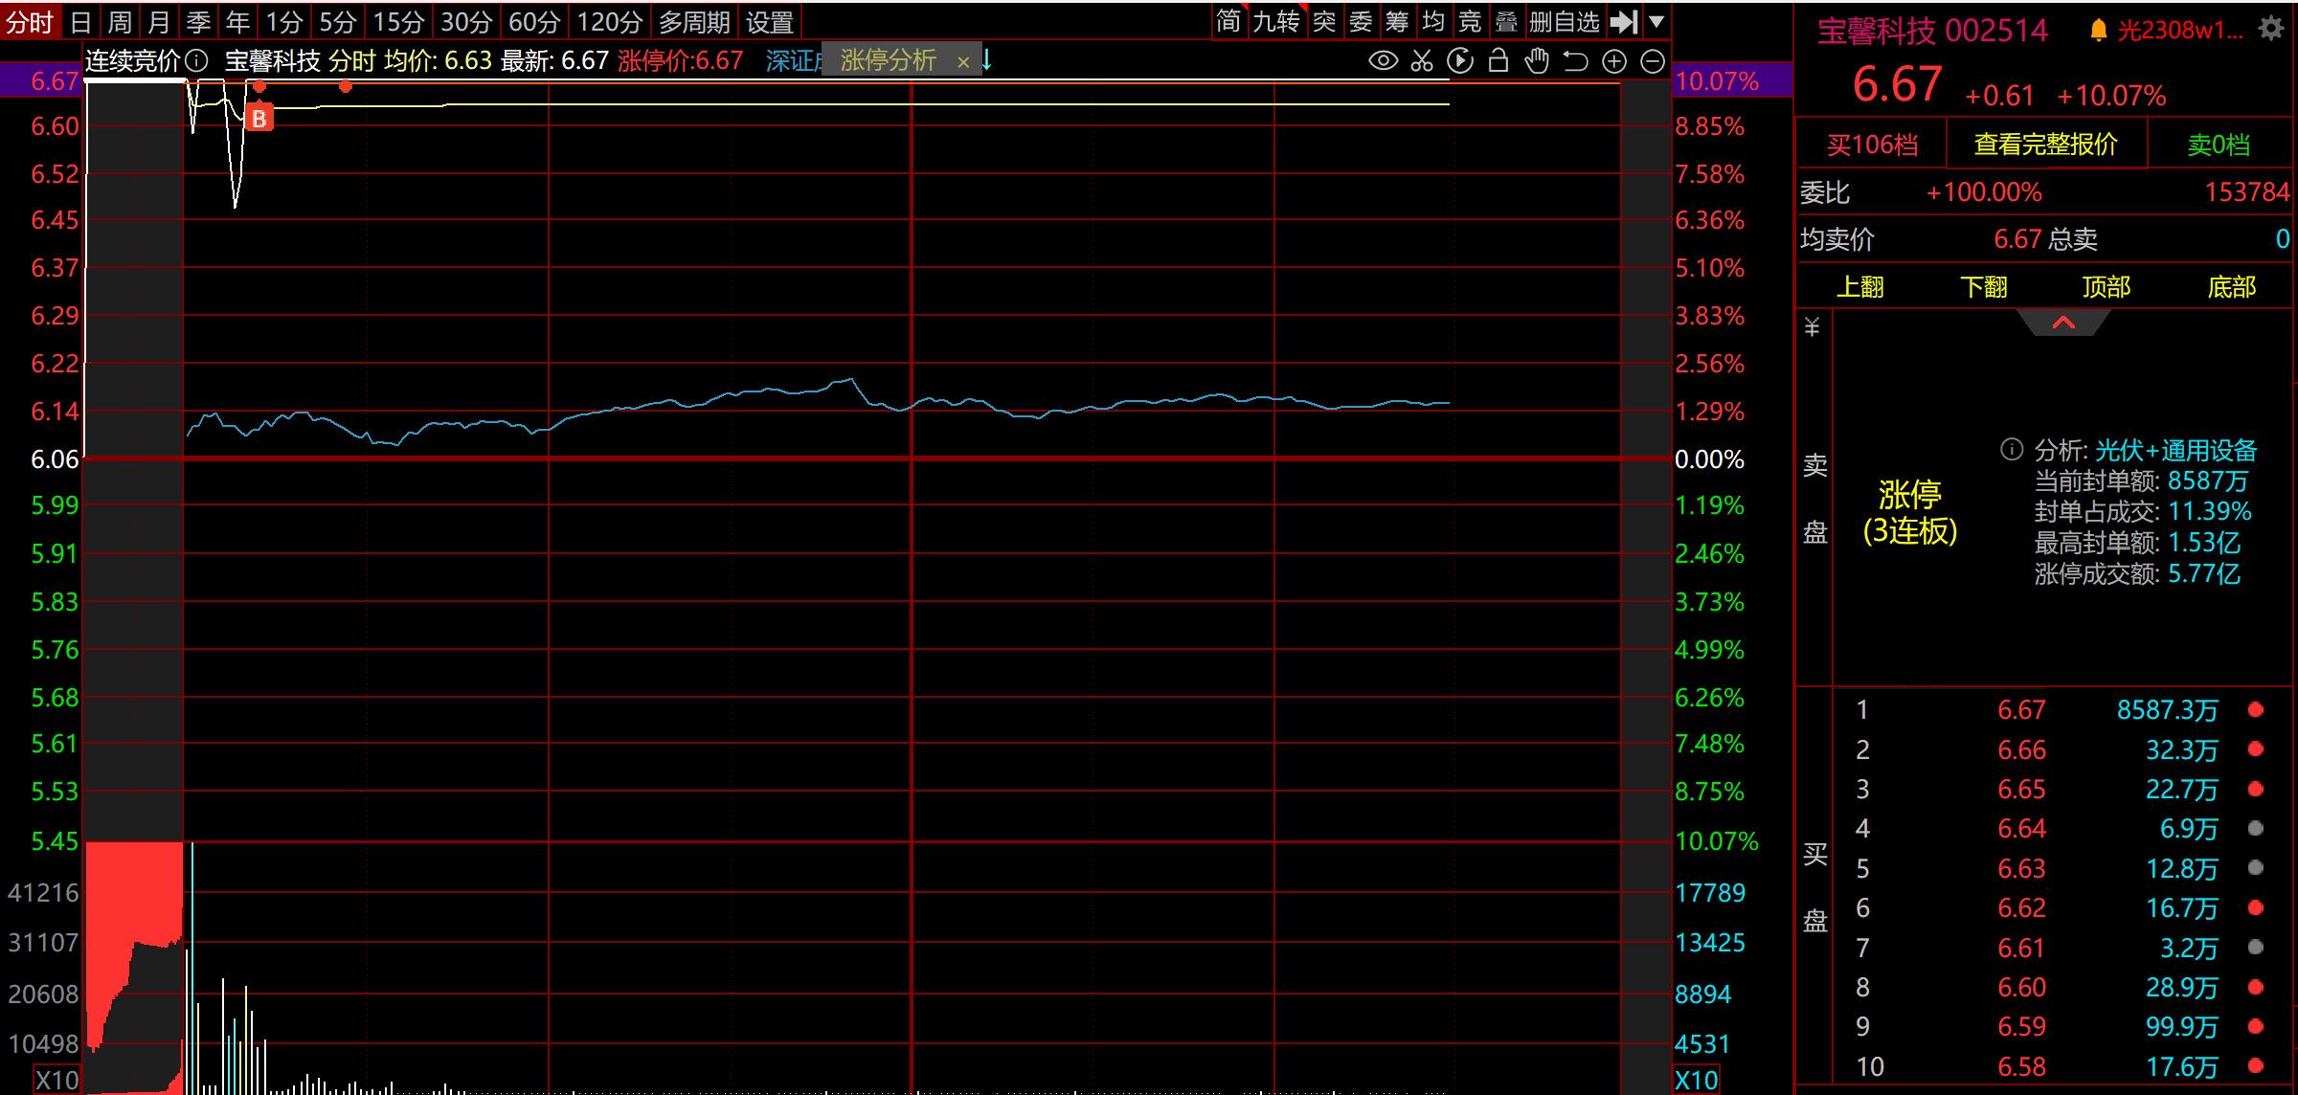
Task: Click the orange alert bell icon
Action: coord(2098,31)
